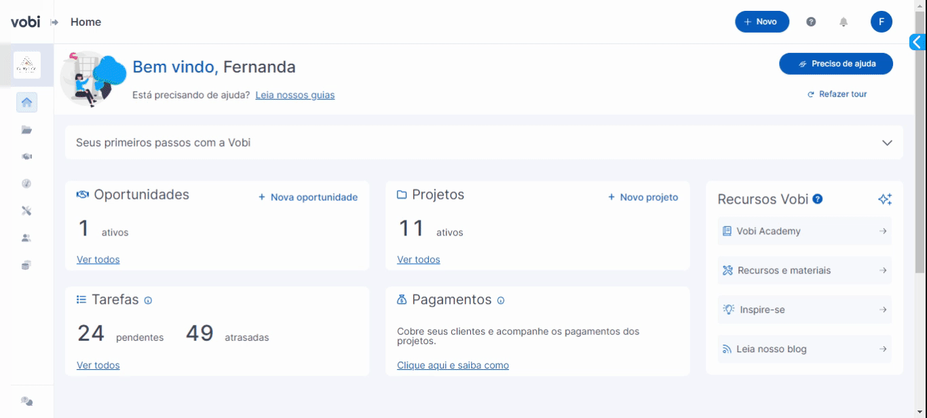Open the help question mark icon in header
The image size is (927, 418).
811,22
